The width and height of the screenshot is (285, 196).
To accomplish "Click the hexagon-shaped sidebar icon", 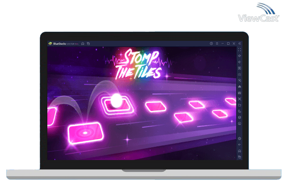I will (x=240, y=117).
